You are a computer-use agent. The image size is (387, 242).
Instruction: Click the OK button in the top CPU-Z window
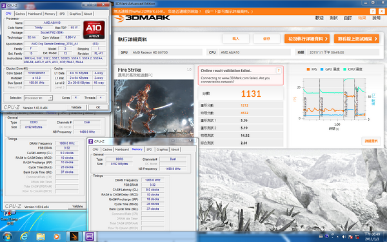pyautogui.click(x=98, y=107)
